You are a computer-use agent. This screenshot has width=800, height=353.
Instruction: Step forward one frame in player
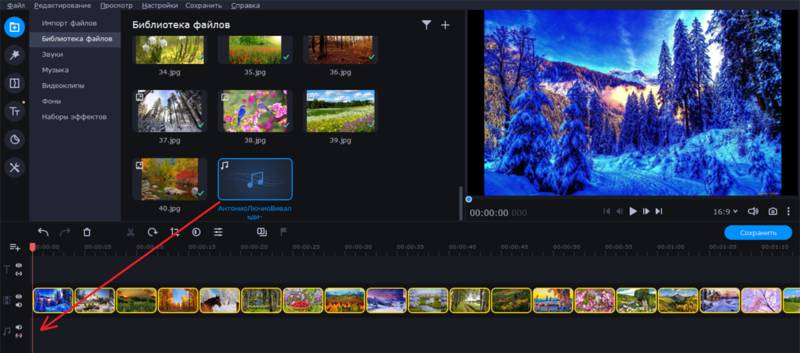646,211
